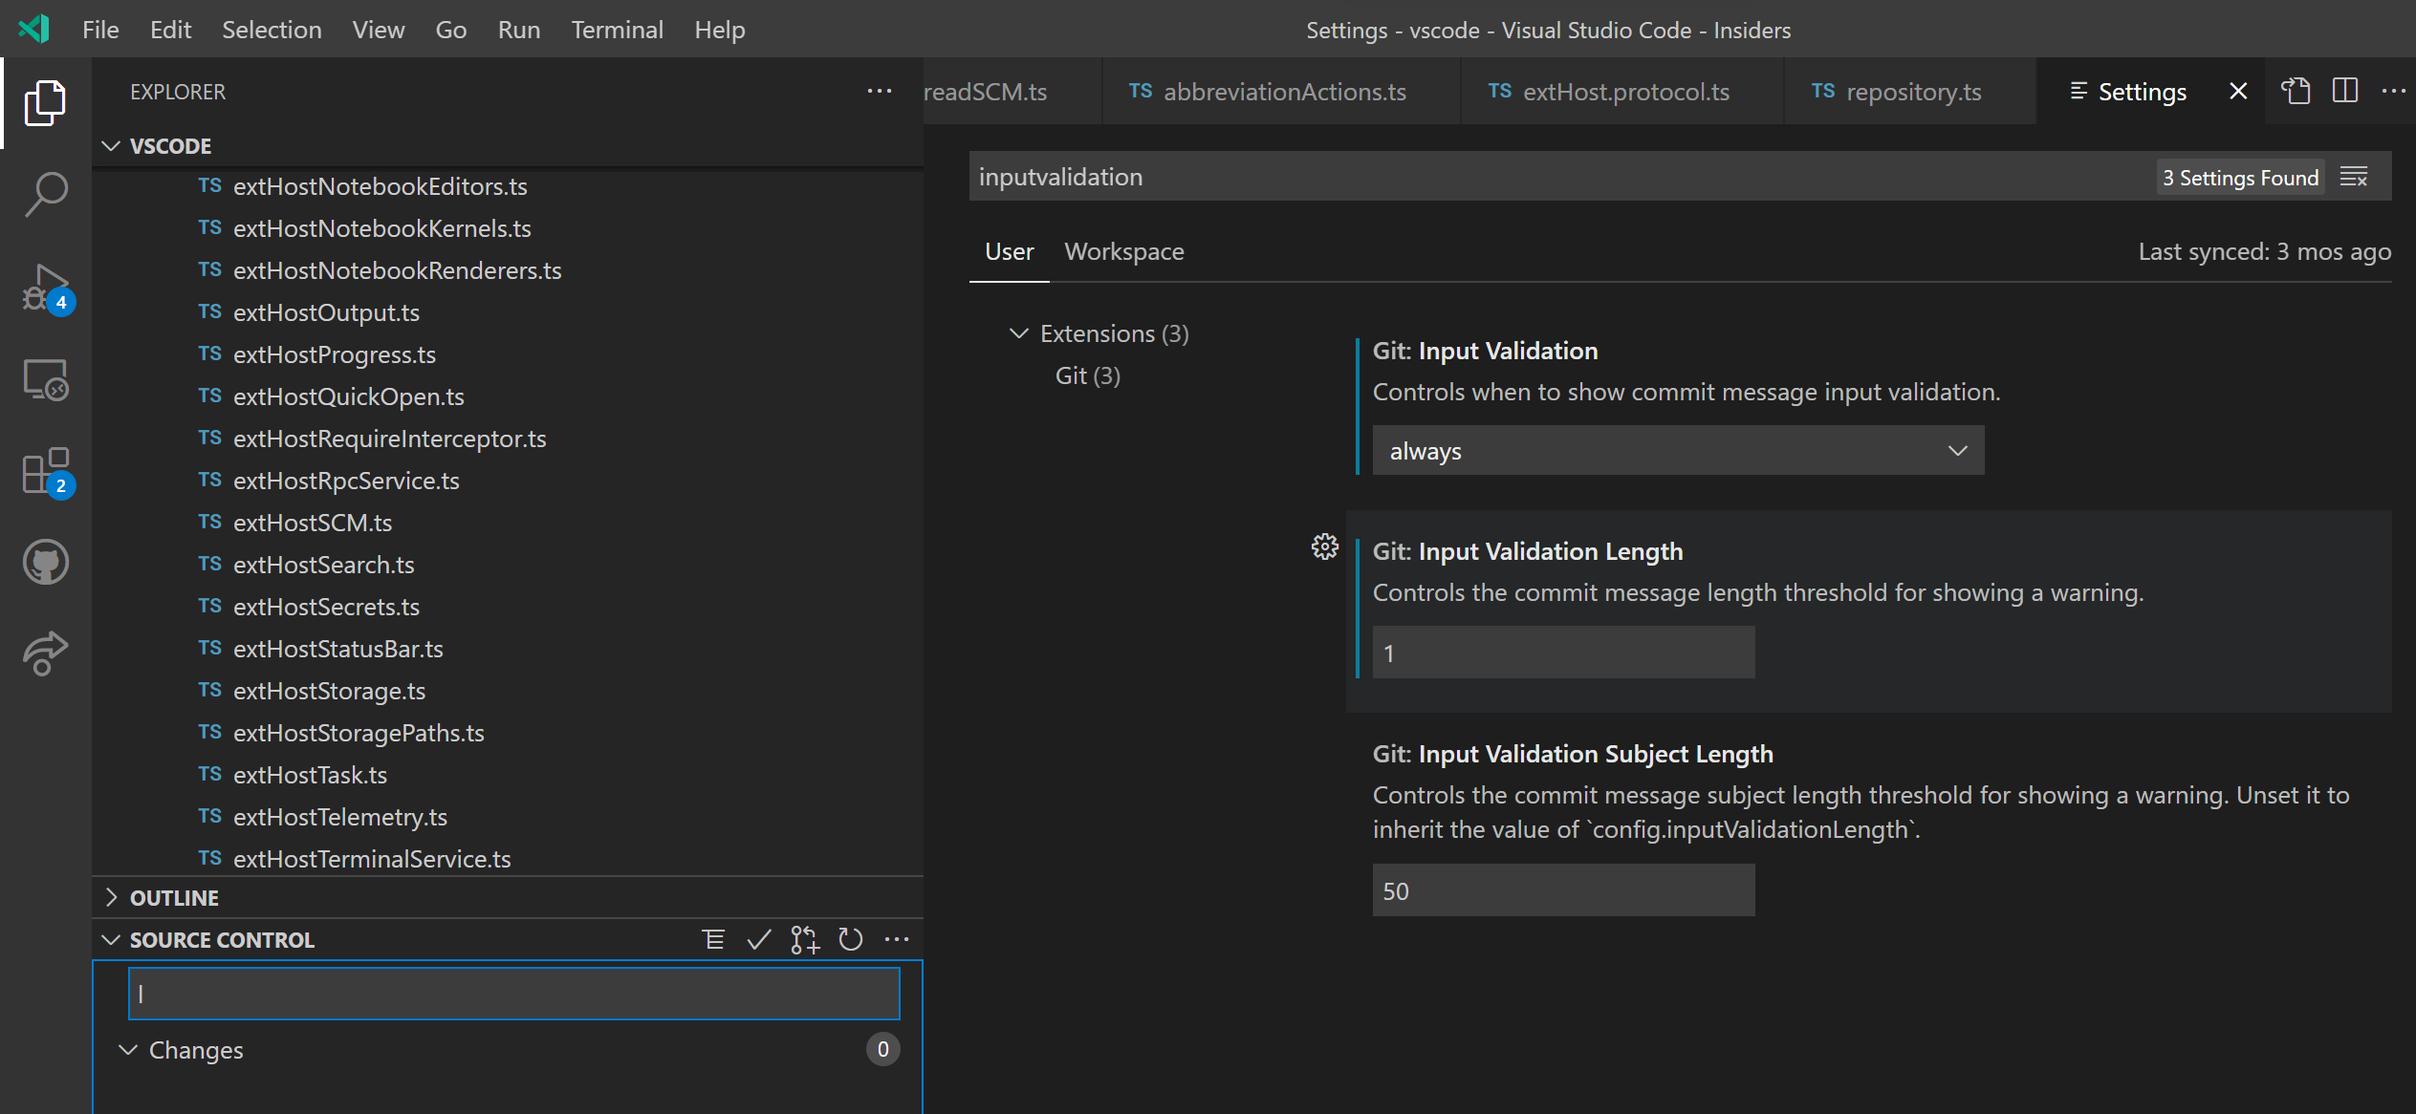Commit changes using the checkmark icon
This screenshot has width=2416, height=1114.
coord(759,938)
